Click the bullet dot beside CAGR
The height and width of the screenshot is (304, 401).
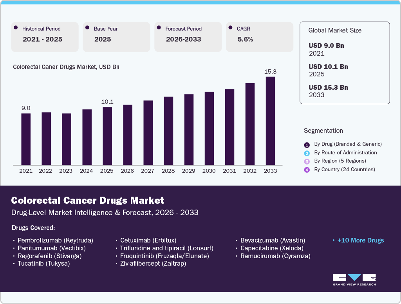point(230,28)
